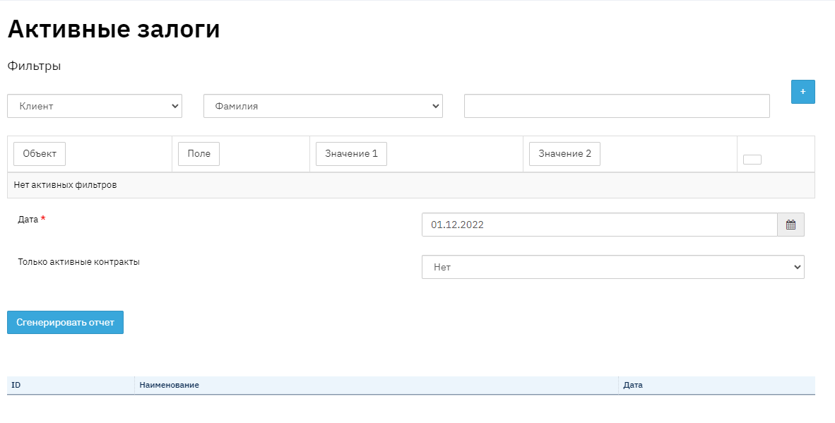
Task: Click the blue plus add-filter button
Action: 803,92
